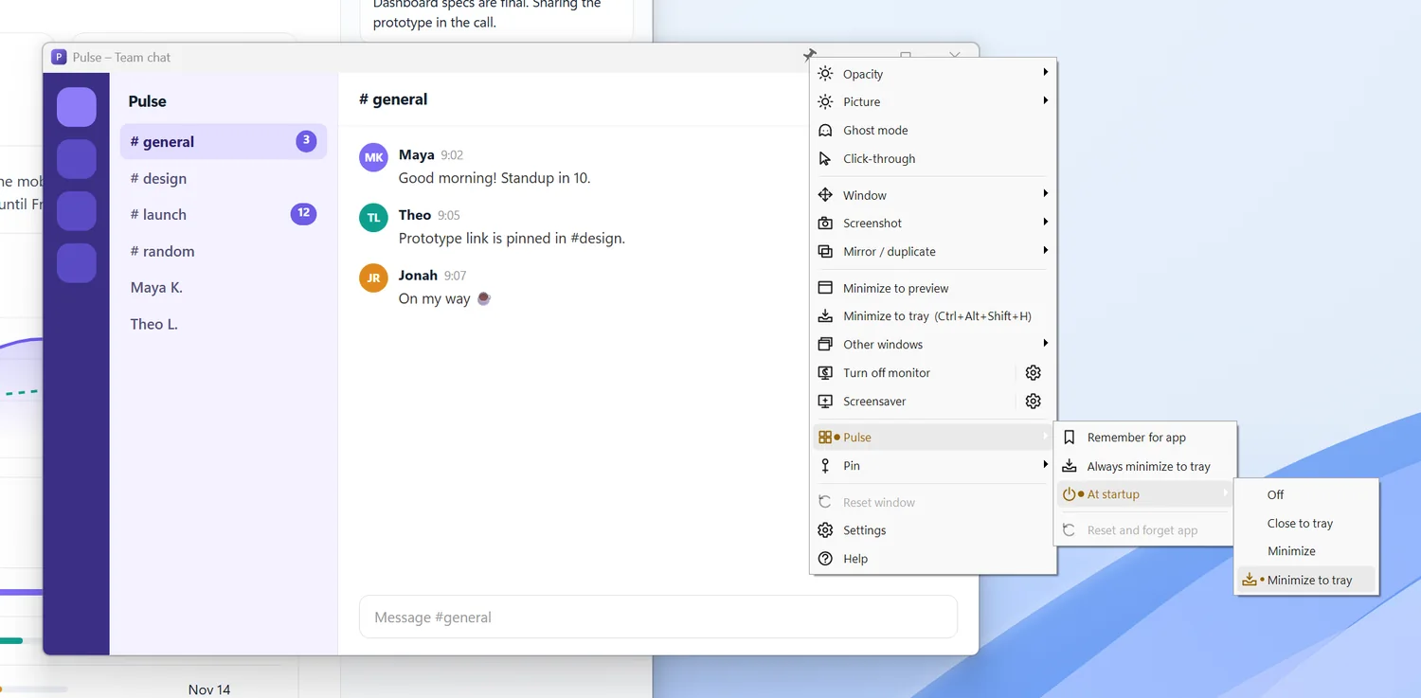Screen dimensions: 1421x698
Task: Click "Nov 14" in the background window
Action: point(209,689)
